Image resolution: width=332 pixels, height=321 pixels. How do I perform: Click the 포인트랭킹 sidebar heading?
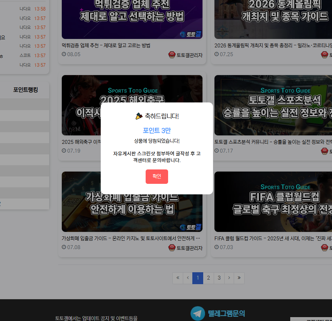pyautogui.click(x=25, y=90)
